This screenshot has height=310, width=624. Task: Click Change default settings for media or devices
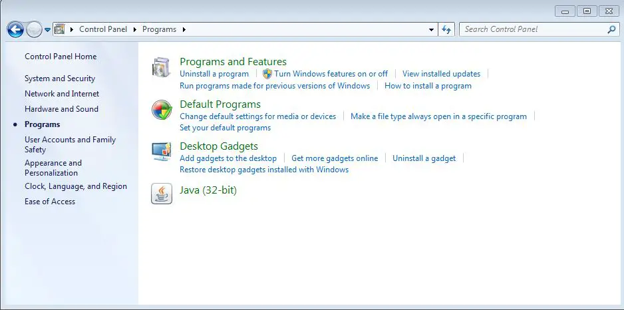click(258, 116)
